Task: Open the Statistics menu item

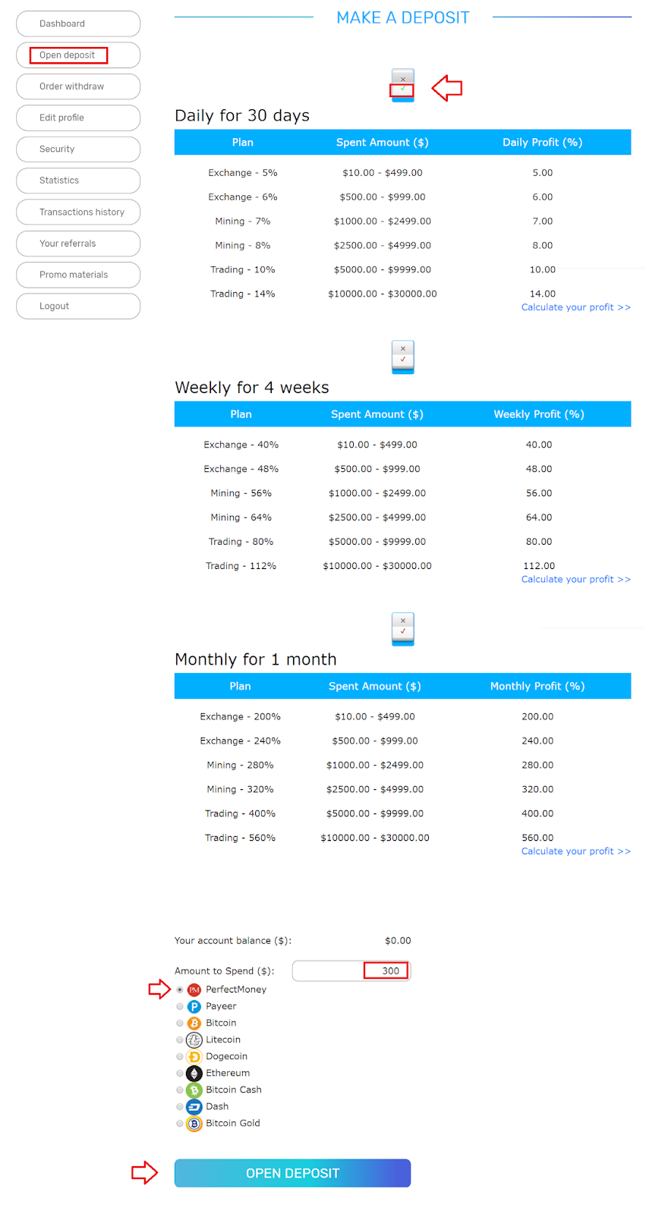Action: 78,181
